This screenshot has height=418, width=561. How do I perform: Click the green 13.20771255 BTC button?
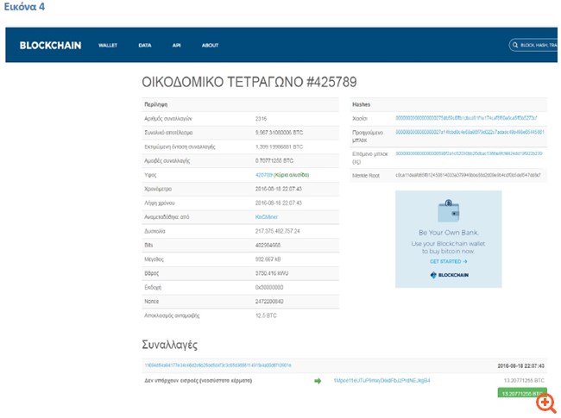(522, 393)
